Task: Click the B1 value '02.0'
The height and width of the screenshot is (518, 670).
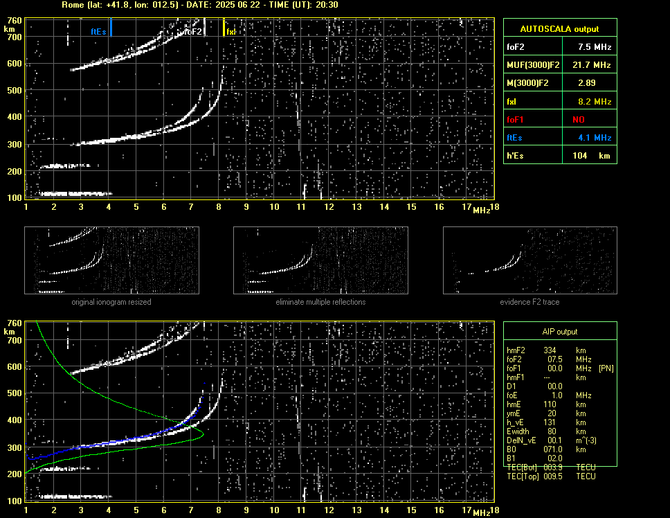Action: 554,458
